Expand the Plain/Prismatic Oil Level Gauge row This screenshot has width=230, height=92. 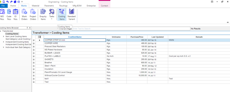tap(34, 73)
